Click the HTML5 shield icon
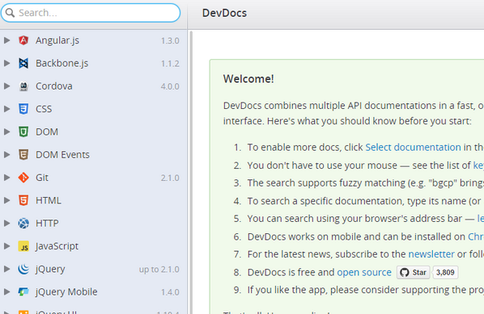Screen dimensions: 484x314 coord(23,200)
